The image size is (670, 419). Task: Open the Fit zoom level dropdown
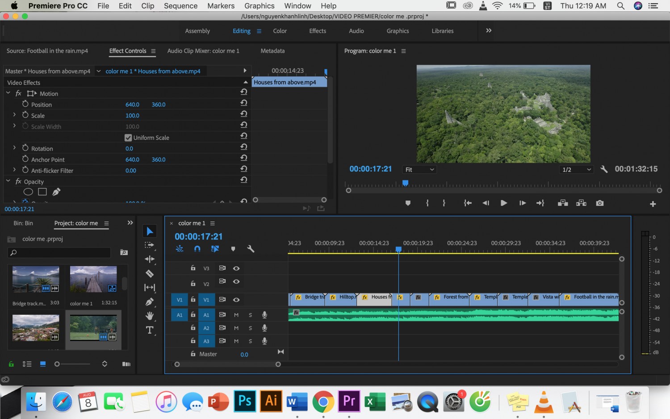419,170
